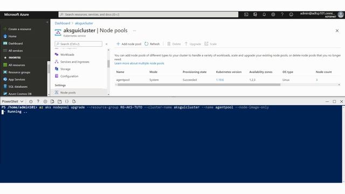The width and height of the screenshot is (345, 194).
Task: Collapse the resource menu panel
Action: [x=107, y=44]
